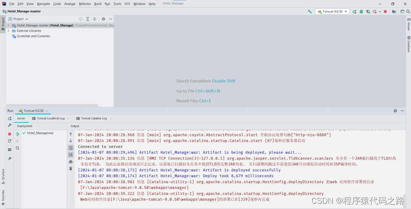Click the Rerun Tomcat icon in top toolbar
The image size is (411, 209).
click(354, 11)
